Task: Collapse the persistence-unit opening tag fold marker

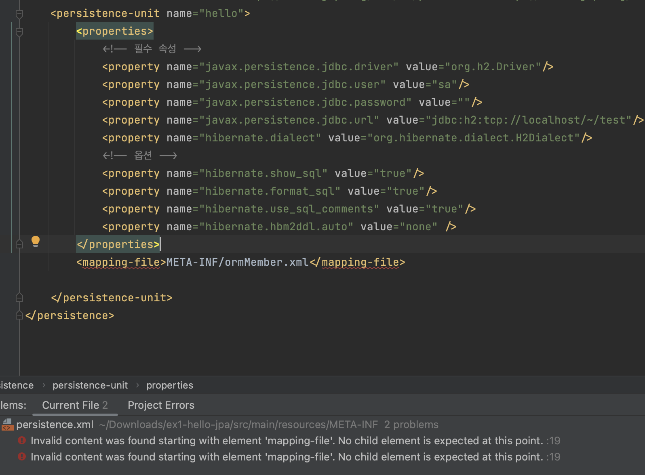Action: click(19, 14)
